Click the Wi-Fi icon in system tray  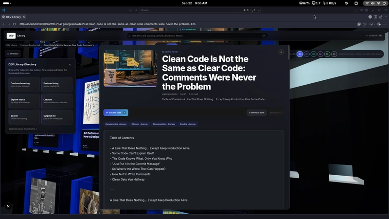tap(367, 3)
